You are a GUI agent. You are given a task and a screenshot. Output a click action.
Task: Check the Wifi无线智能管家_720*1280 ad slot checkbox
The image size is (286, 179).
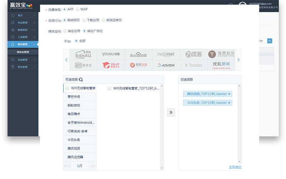(x=109, y=88)
